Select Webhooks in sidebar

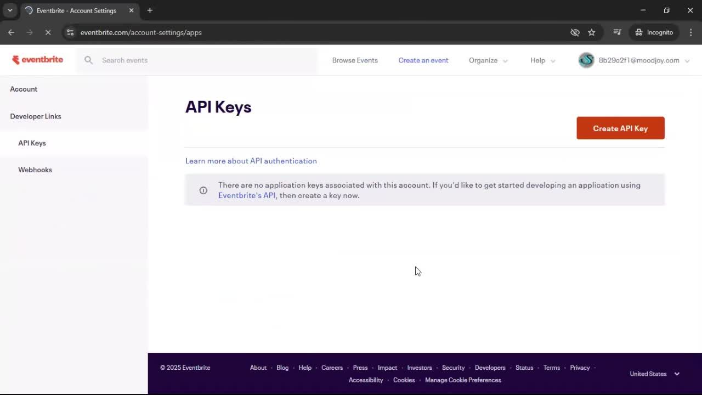pyautogui.click(x=35, y=170)
